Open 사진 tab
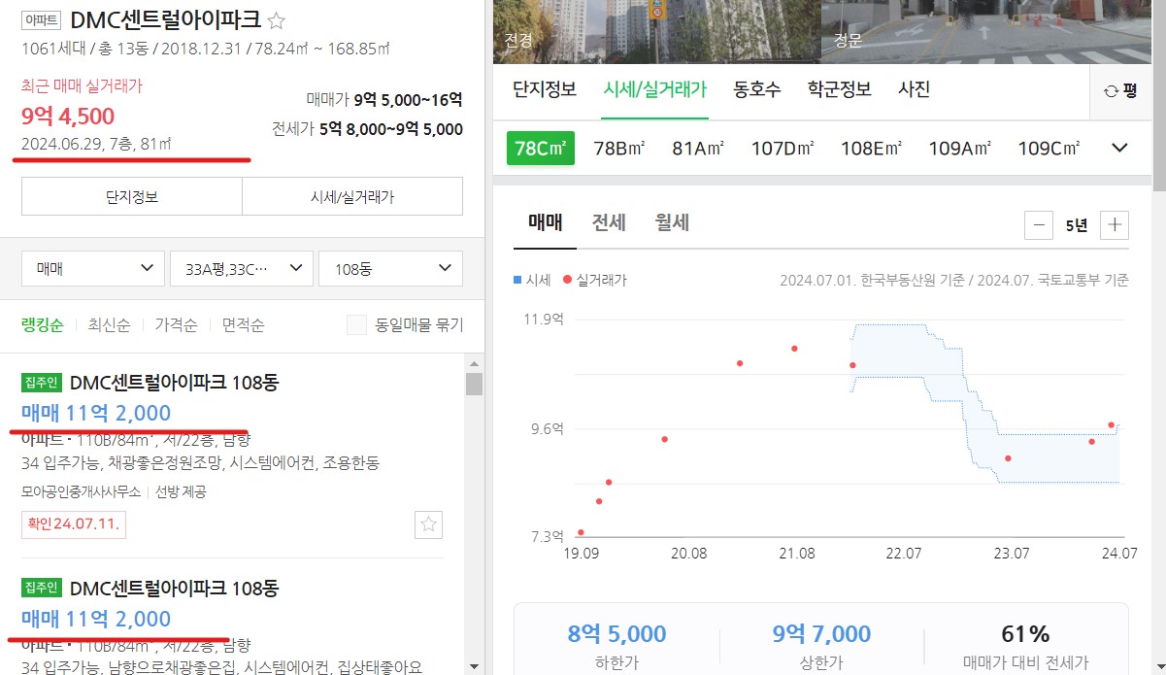 click(915, 89)
